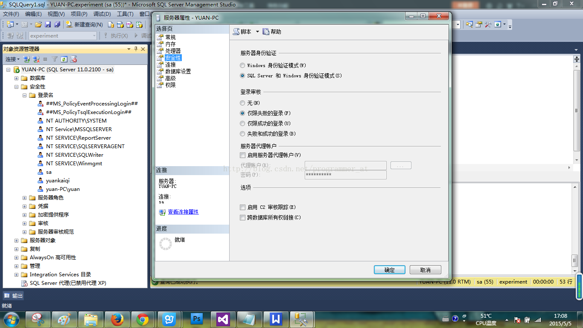Expand the 服务器角色 folder node
This screenshot has width=583, height=328.
point(25,198)
